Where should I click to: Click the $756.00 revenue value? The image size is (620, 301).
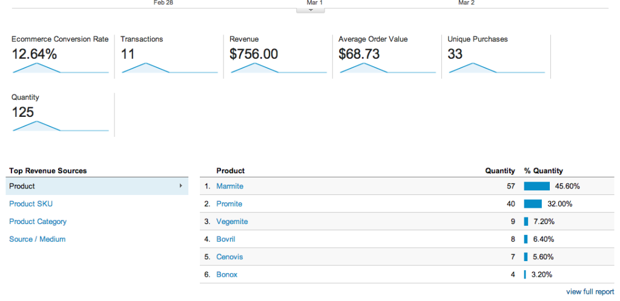[x=254, y=54]
